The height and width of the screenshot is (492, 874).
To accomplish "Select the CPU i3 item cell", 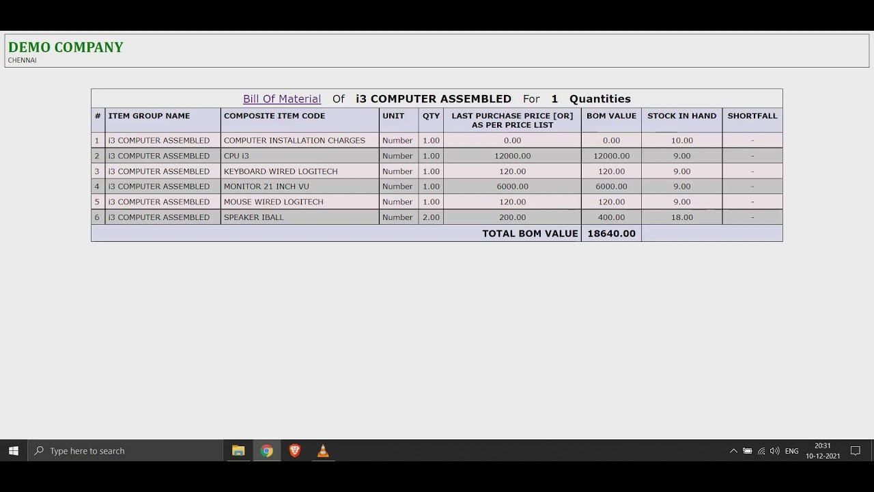I will coord(300,156).
